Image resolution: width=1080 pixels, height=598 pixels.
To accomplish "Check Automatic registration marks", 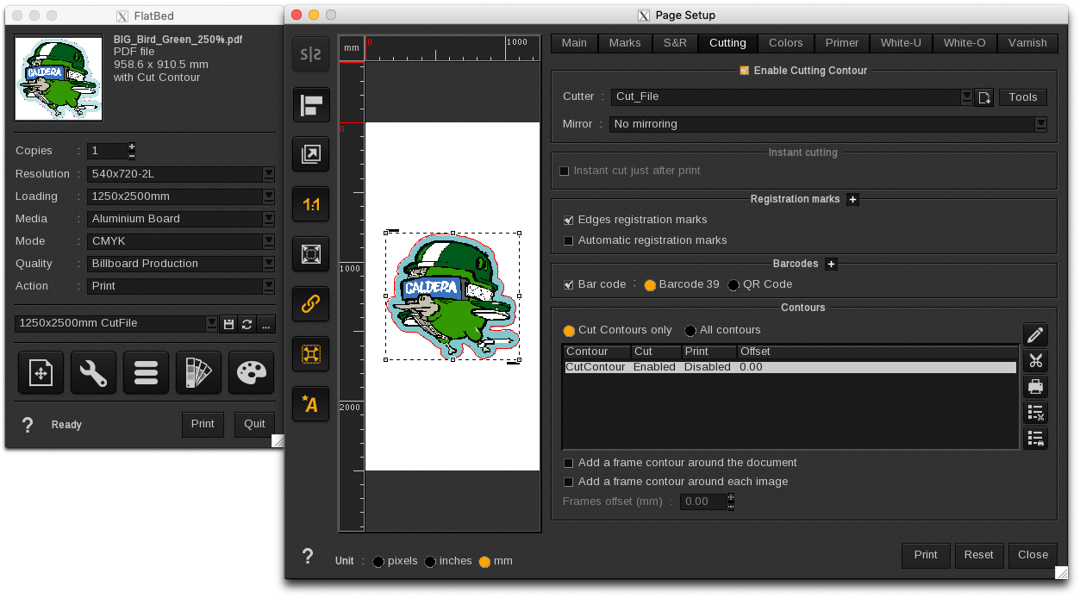I will click(568, 240).
